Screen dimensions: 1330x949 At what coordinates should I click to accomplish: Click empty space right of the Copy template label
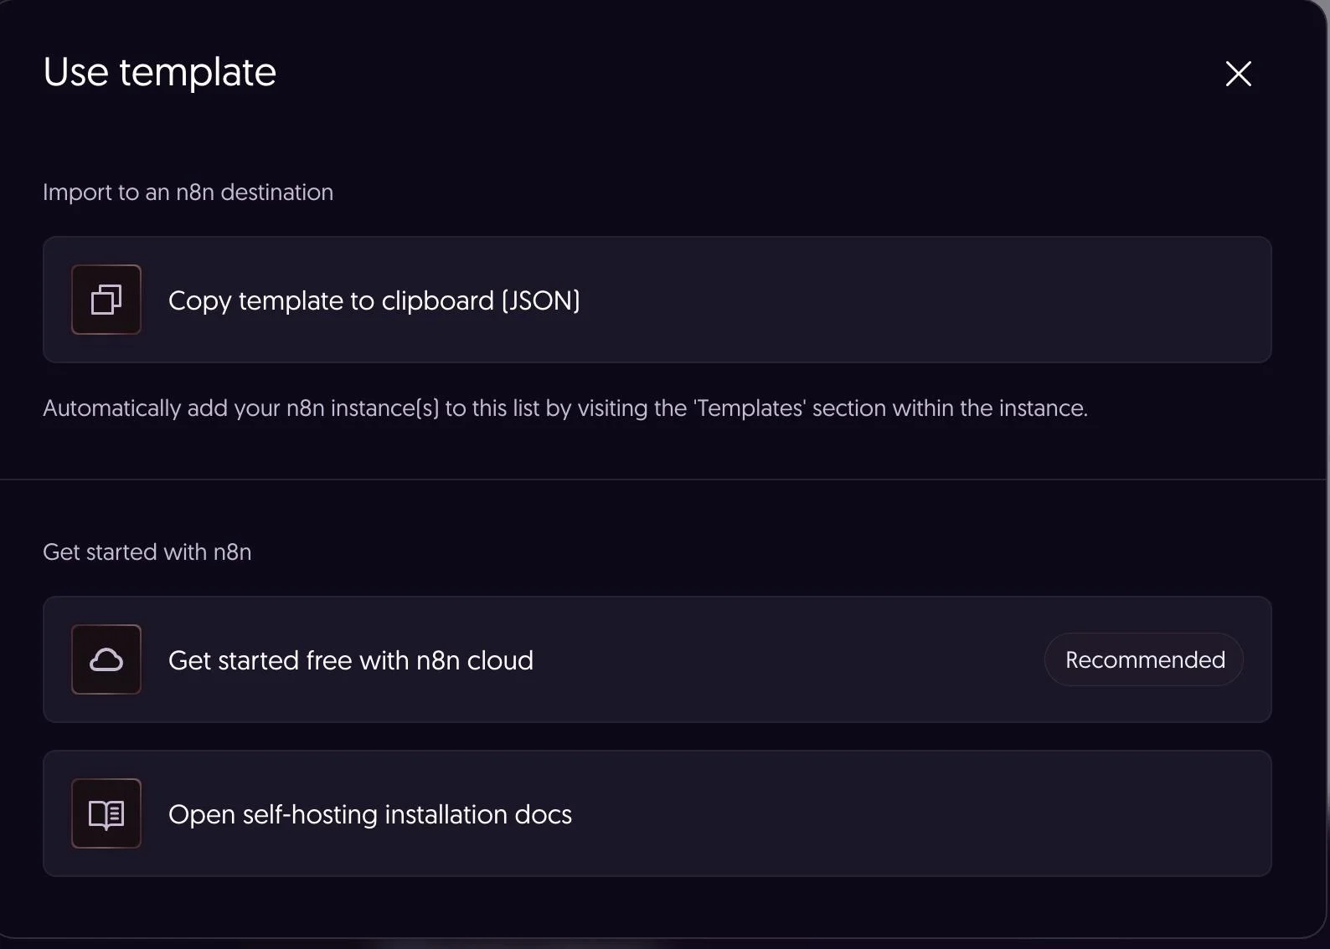[921, 300]
